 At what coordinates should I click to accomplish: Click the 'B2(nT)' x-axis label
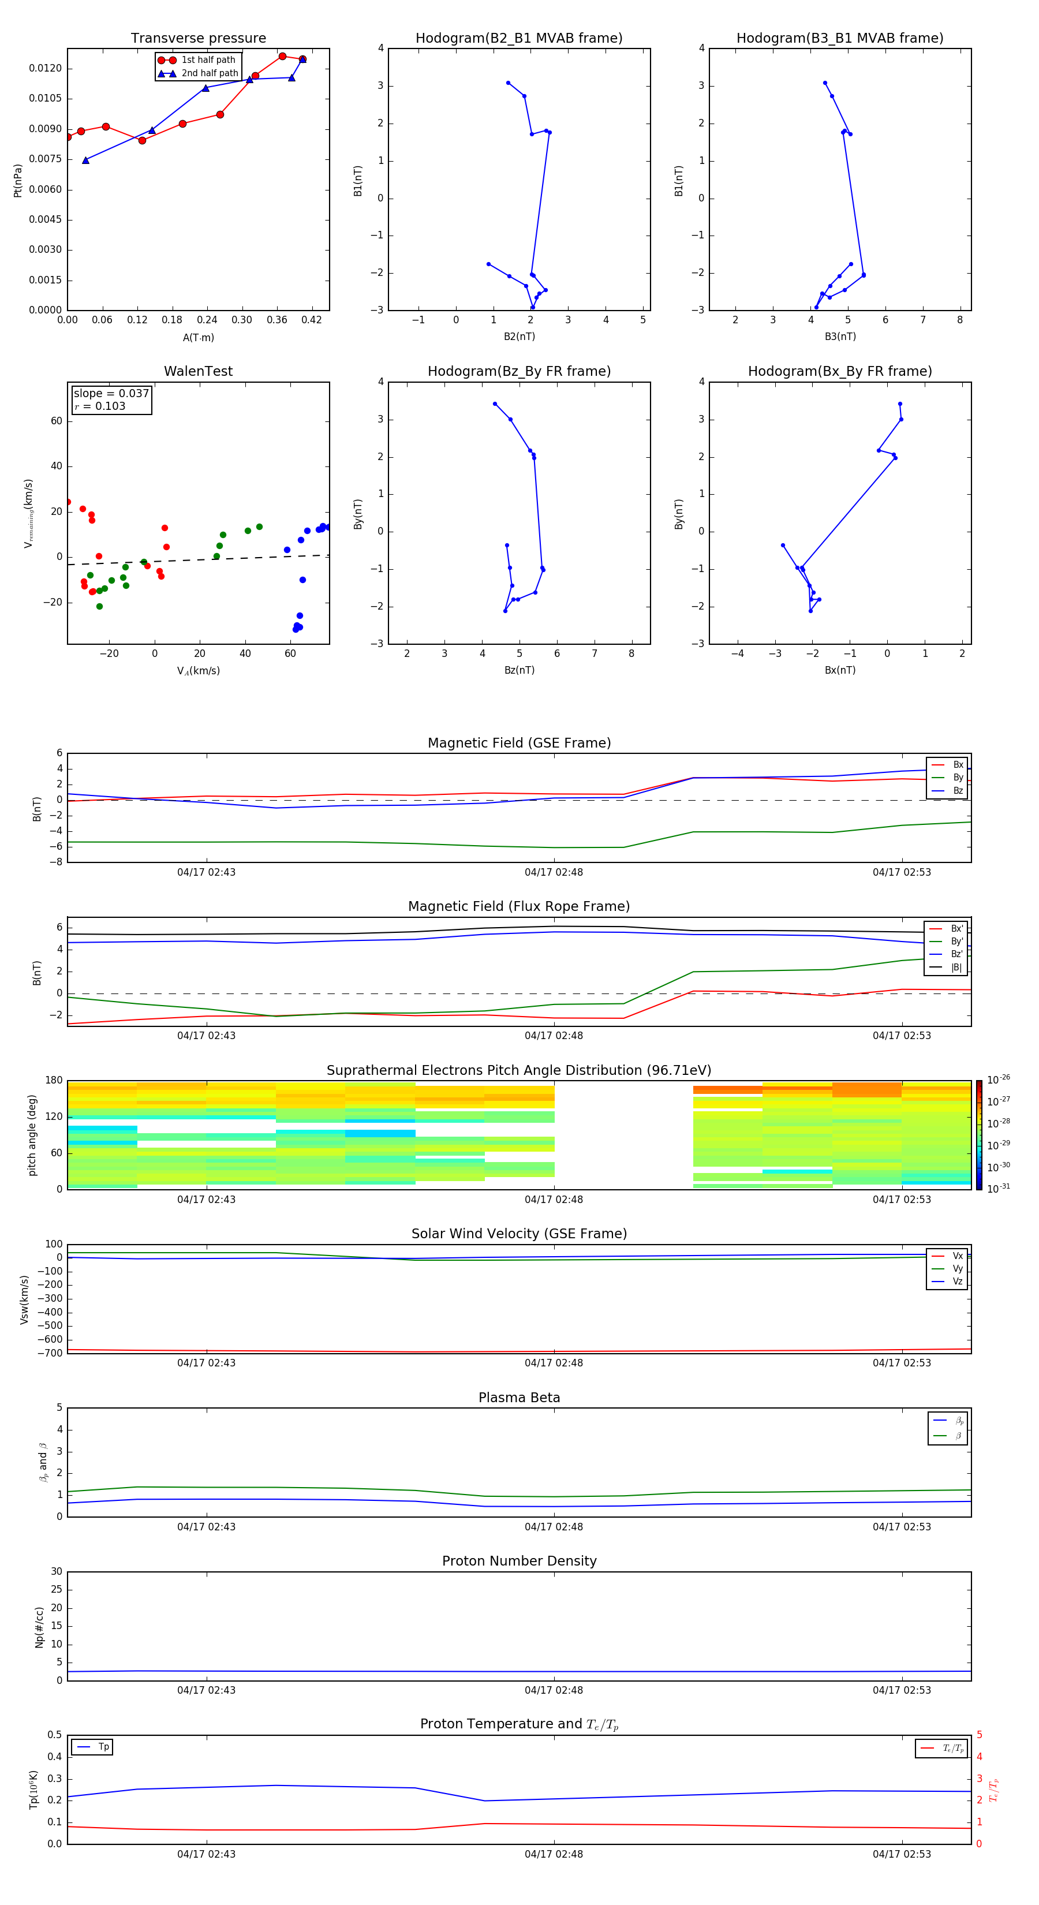519,337
